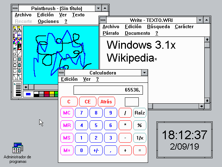Open Calculadora window control-menu box
This screenshot has width=222, height=167.
tap(61, 73)
